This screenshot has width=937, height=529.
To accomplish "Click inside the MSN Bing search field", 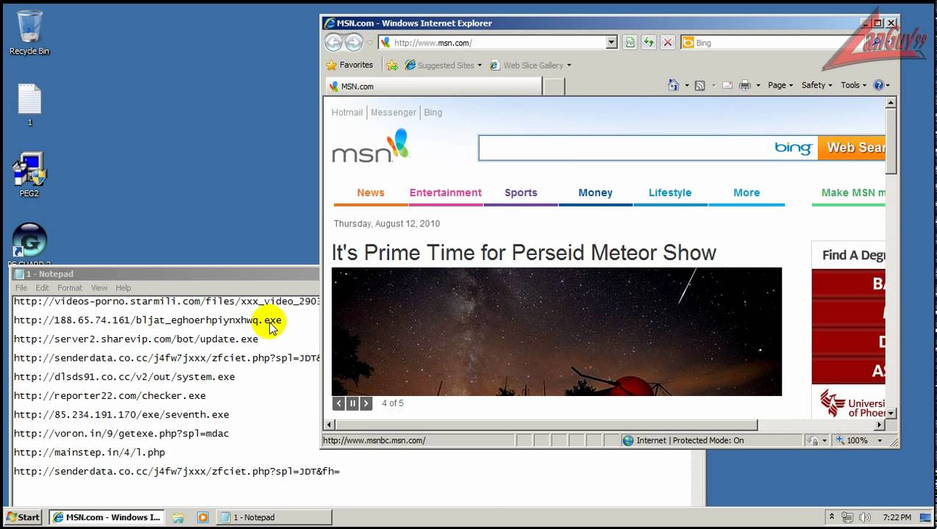I will click(625, 148).
